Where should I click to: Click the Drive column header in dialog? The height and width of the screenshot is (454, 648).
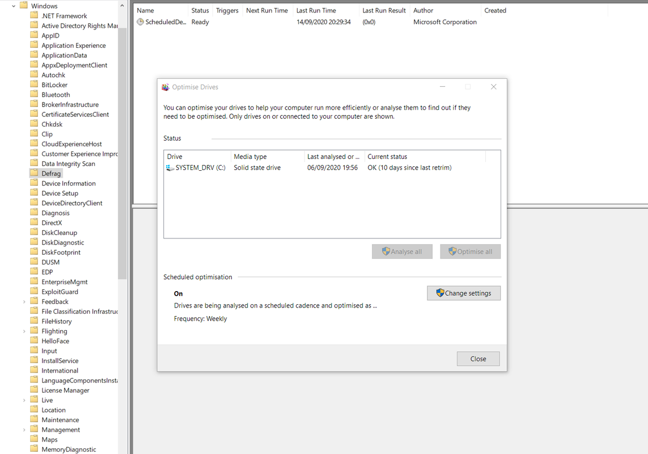[197, 157]
